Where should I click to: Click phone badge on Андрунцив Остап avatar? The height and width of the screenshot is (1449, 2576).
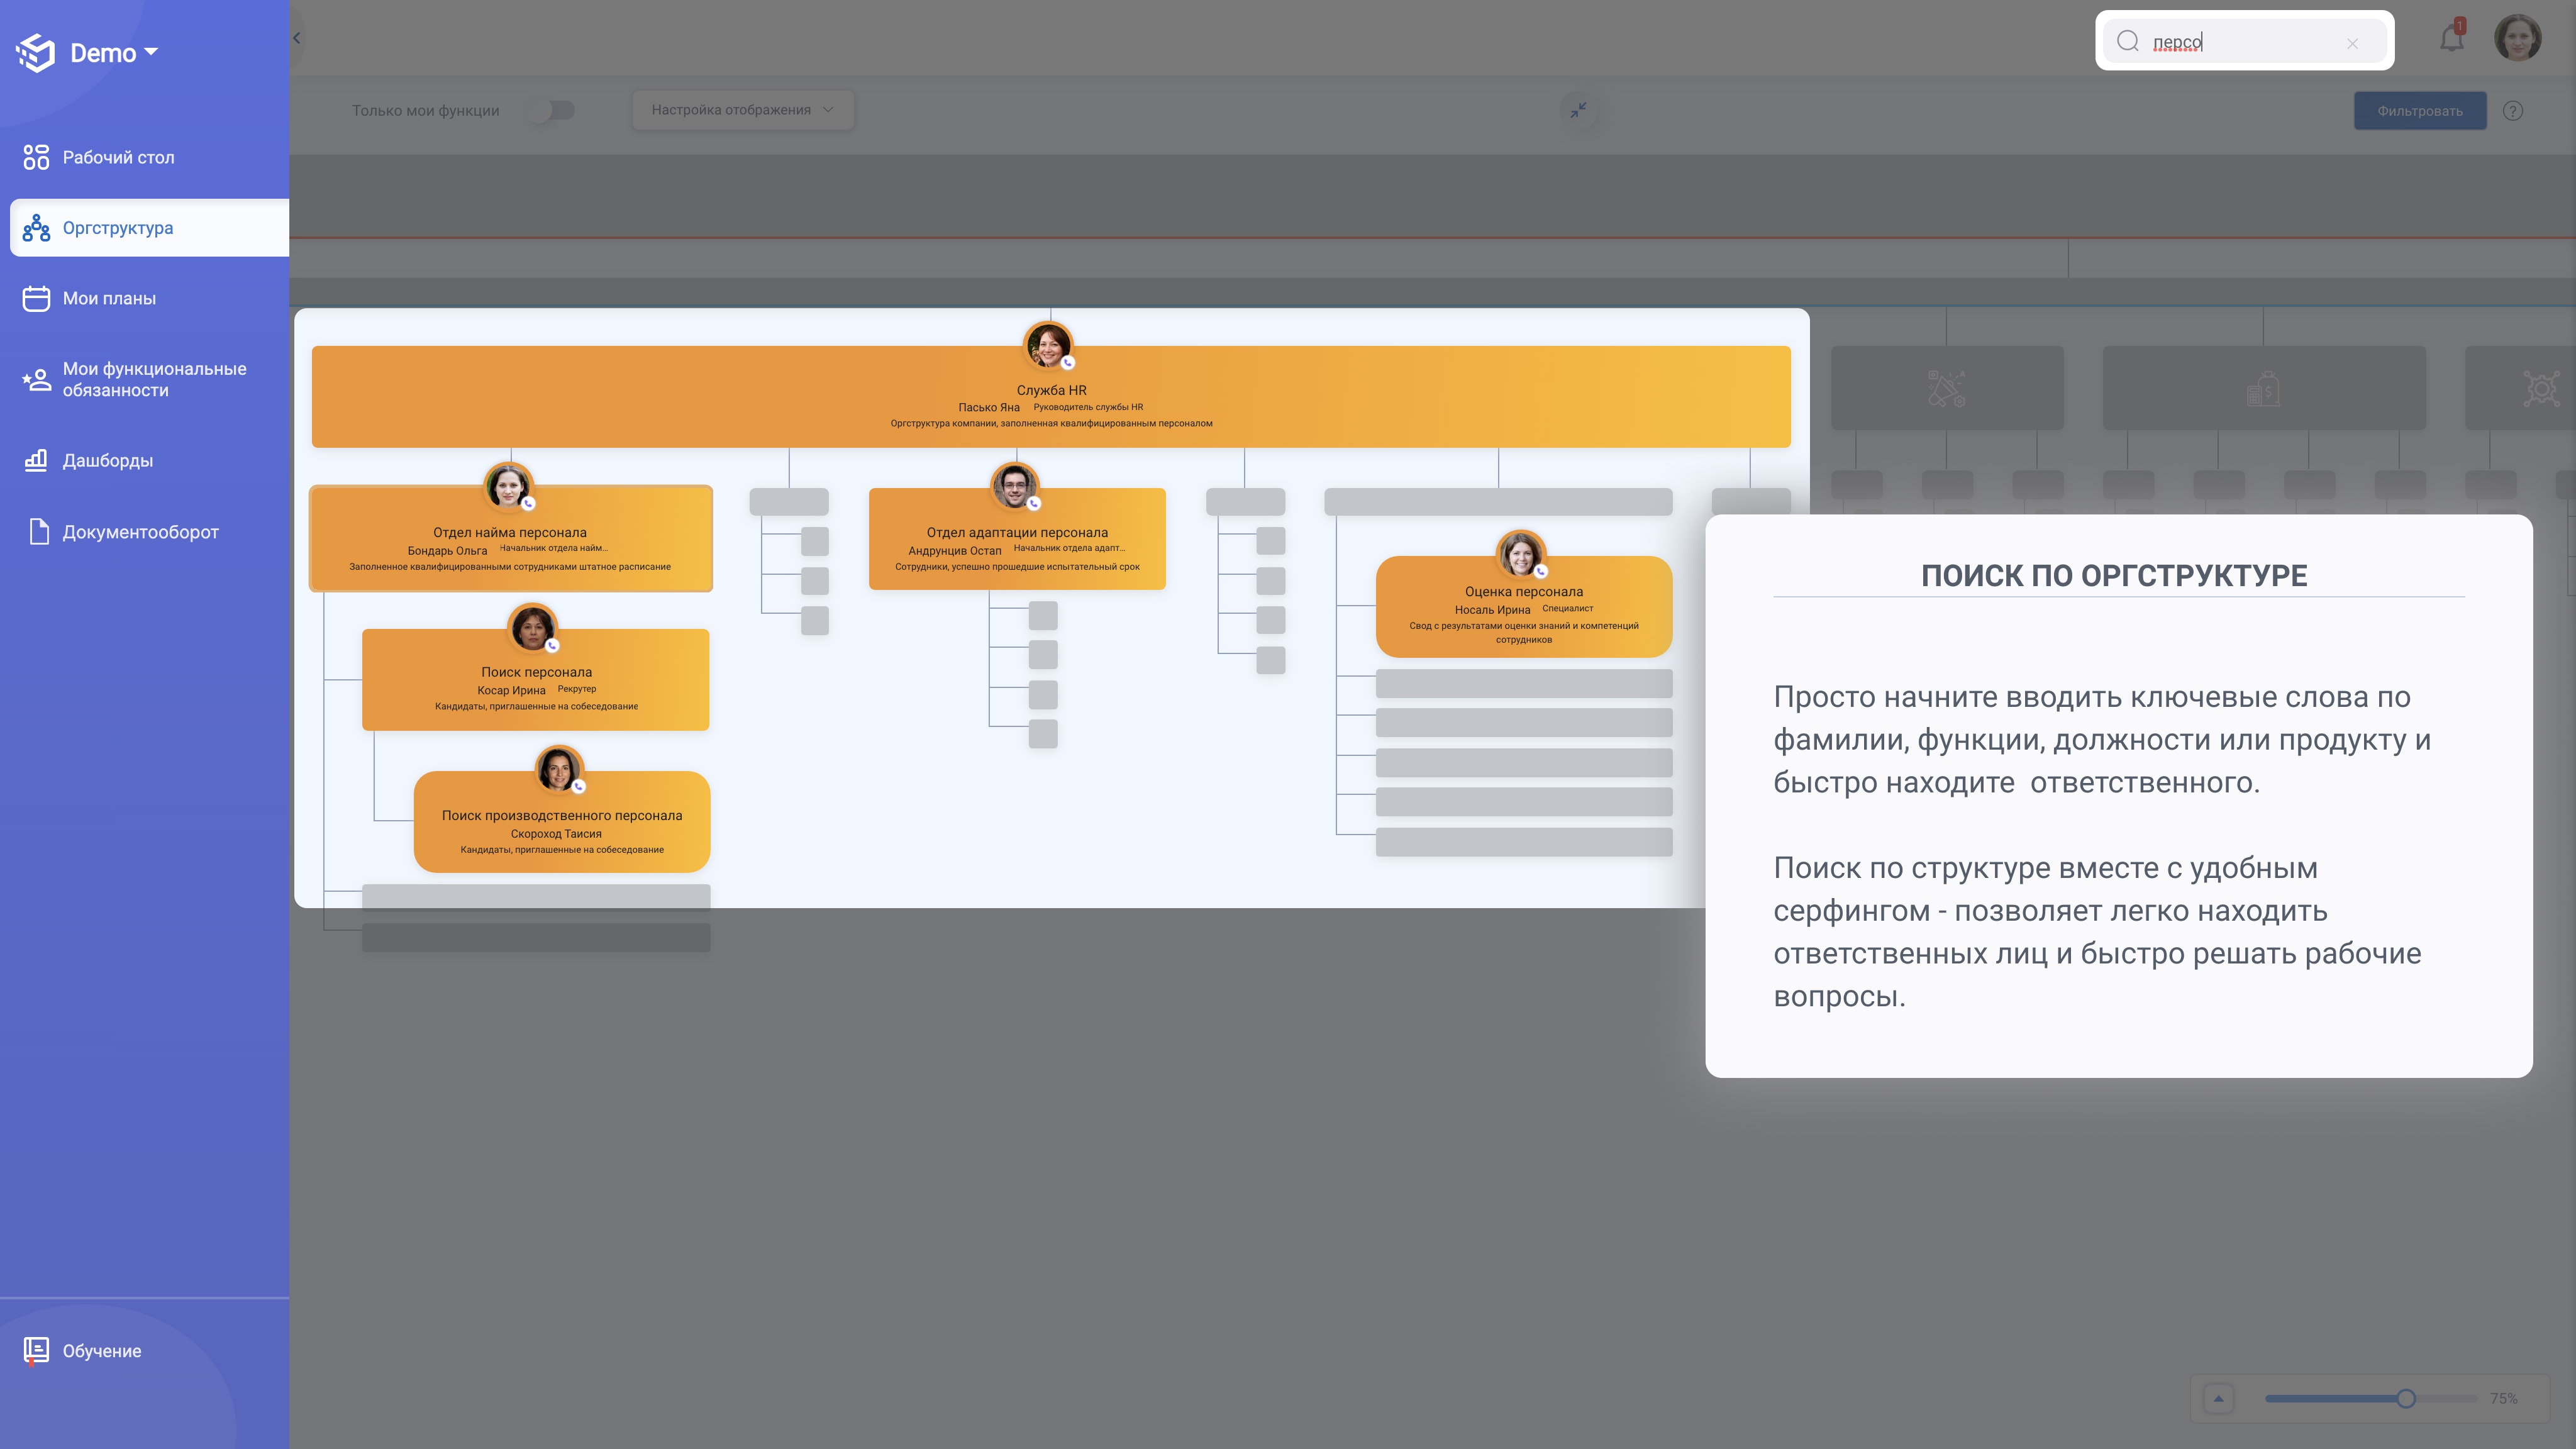pos(1034,504)
